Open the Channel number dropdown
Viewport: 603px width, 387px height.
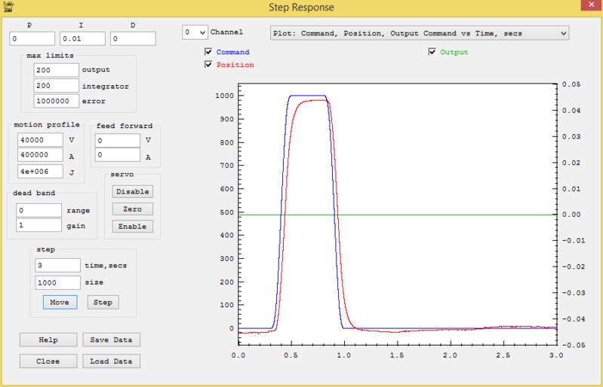[195, 33]
